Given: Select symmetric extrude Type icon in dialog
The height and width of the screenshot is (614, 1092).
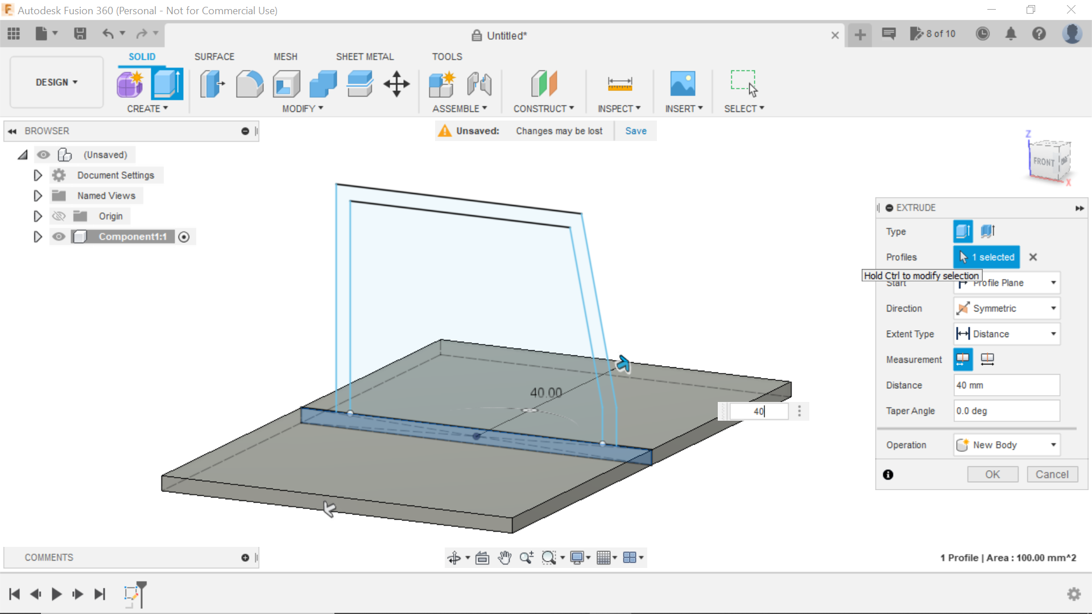Looking at the screenshot, I should (988, 231).
